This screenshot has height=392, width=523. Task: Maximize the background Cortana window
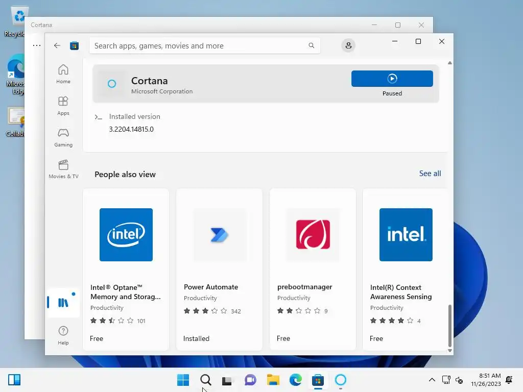click(397, 25)
